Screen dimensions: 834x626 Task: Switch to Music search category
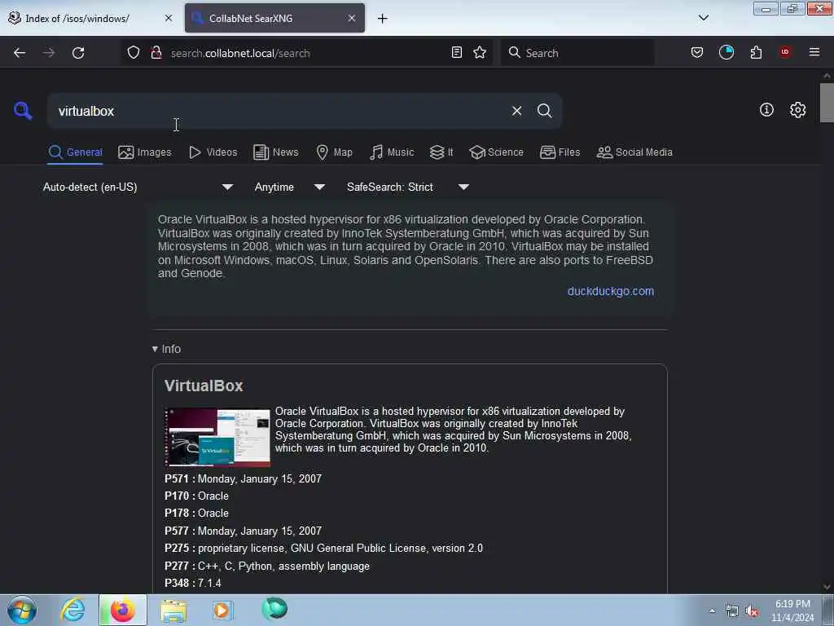pos(392,152)
